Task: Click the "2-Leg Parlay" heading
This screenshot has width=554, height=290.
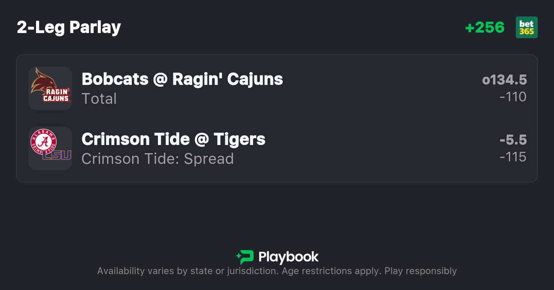Action: (x=69, y=27)
